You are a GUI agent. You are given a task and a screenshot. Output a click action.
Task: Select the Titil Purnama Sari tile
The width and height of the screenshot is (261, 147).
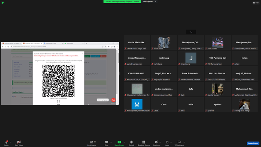coord(218,58)
